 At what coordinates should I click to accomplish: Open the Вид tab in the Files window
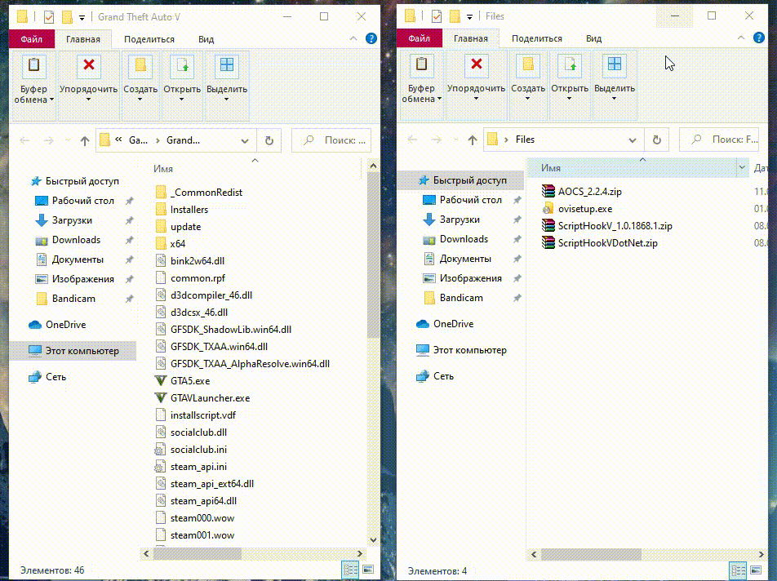593,38
